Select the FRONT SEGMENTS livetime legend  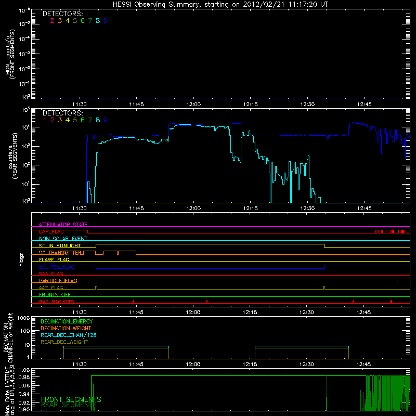71,399
